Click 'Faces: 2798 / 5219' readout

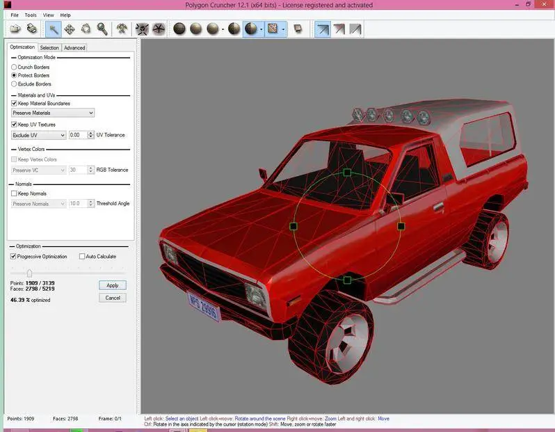click(x=32, y=289)
